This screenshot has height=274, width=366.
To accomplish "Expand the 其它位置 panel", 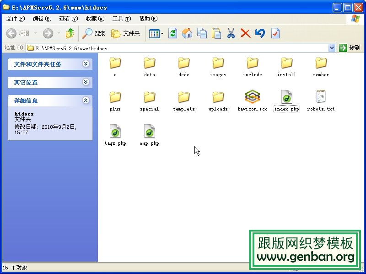I will (x=86, y=83).
